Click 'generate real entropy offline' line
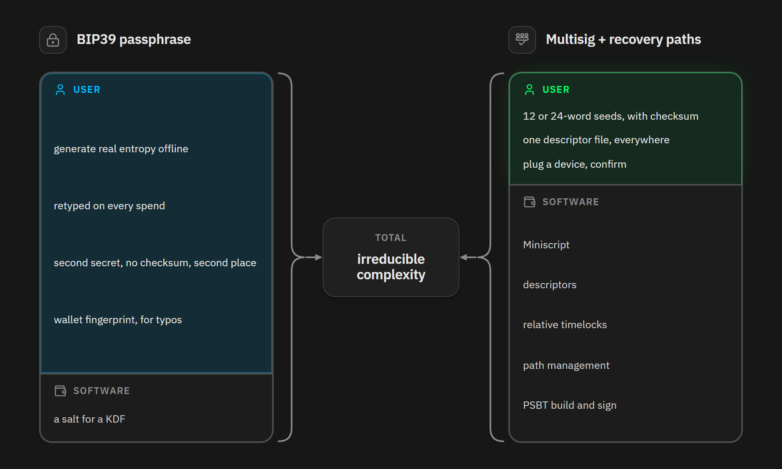 click(121, 149)
